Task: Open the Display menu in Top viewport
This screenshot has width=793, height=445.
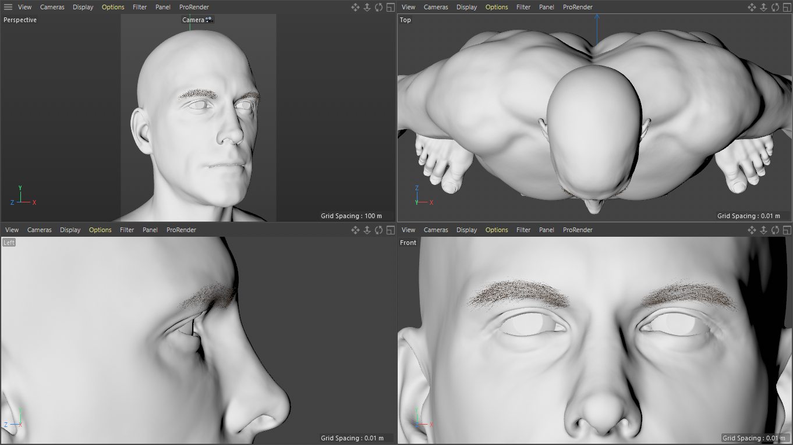Action: click(466, 7)
